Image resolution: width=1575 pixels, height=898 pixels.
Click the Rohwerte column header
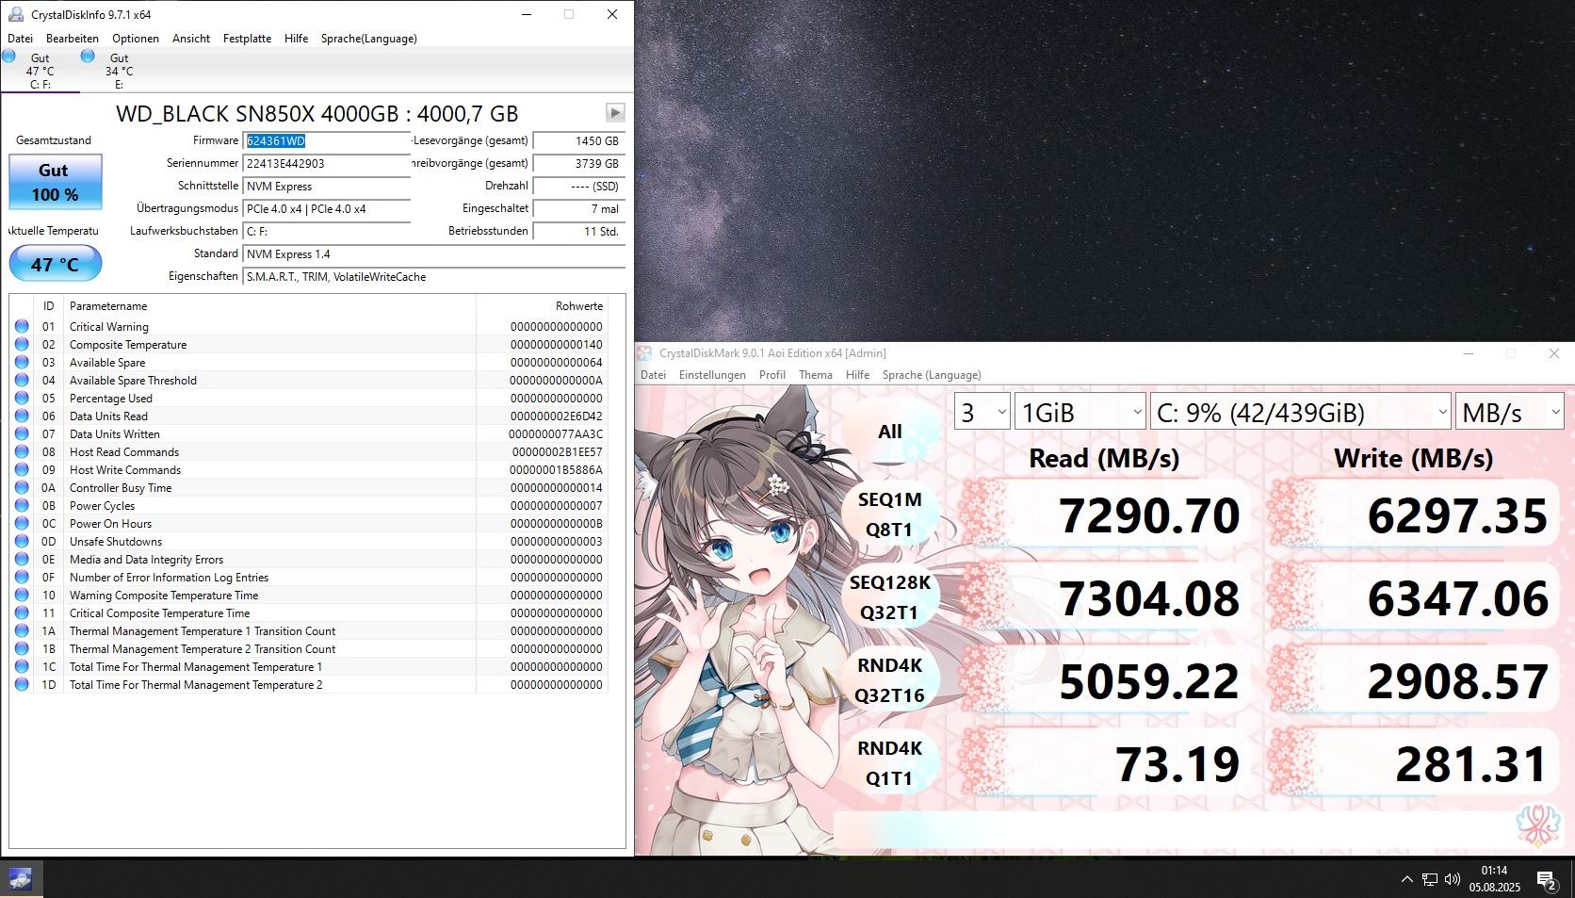[x=543, y=306]
